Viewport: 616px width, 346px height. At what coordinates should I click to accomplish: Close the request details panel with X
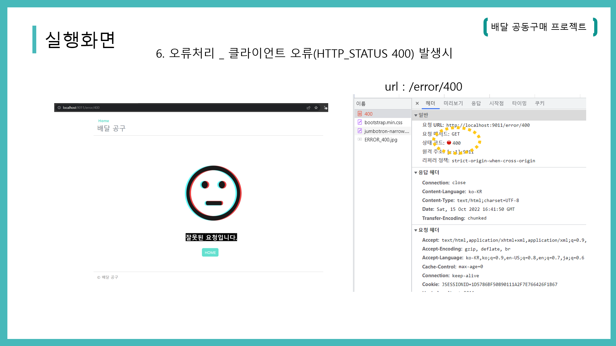pos(417,103)
